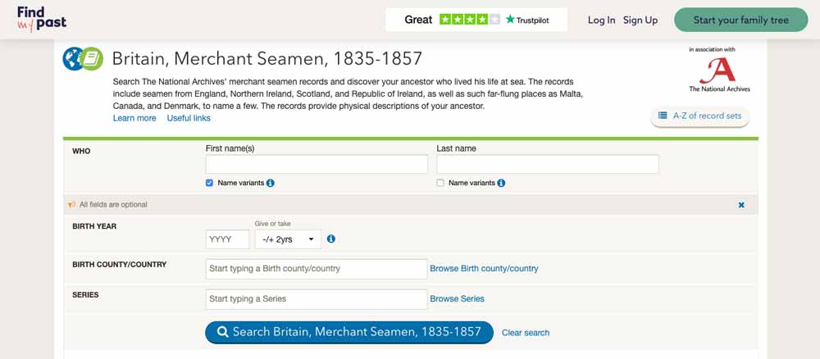Click the Findmypast logo

(x=41, y=20)
